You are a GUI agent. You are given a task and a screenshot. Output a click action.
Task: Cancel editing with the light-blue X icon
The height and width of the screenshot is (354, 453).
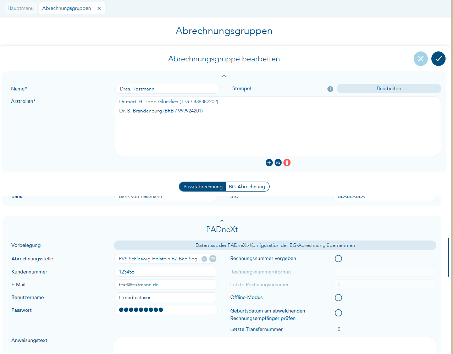click(420, 59)
